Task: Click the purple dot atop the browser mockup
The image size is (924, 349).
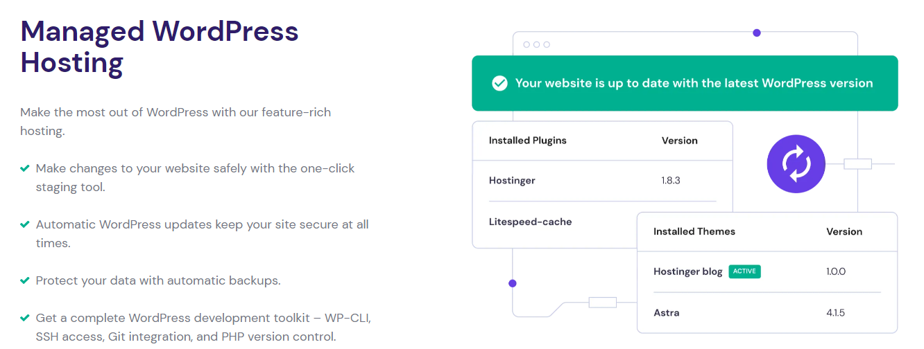Action: pyautogui.click(x=757, y=33)
